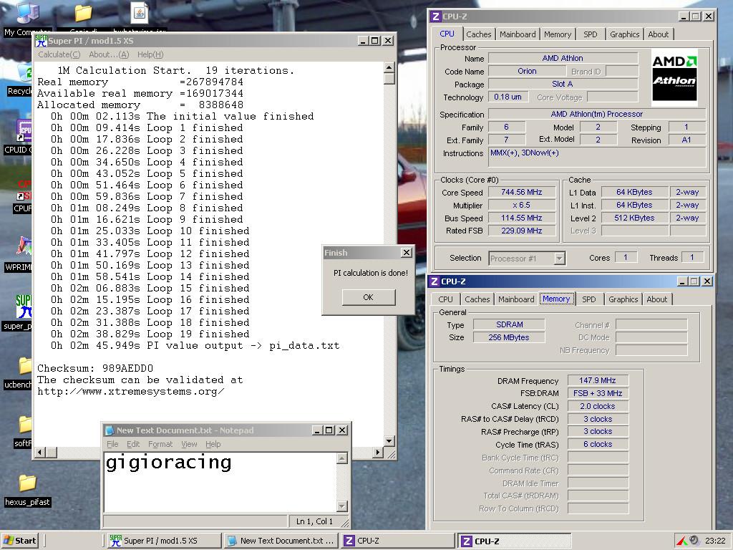Click the xtremesystems.org URL text

click(131, 392)
